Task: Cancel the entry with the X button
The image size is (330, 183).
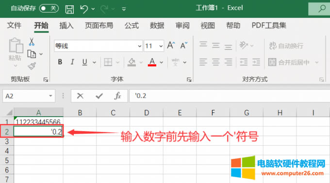Action: 80,96
